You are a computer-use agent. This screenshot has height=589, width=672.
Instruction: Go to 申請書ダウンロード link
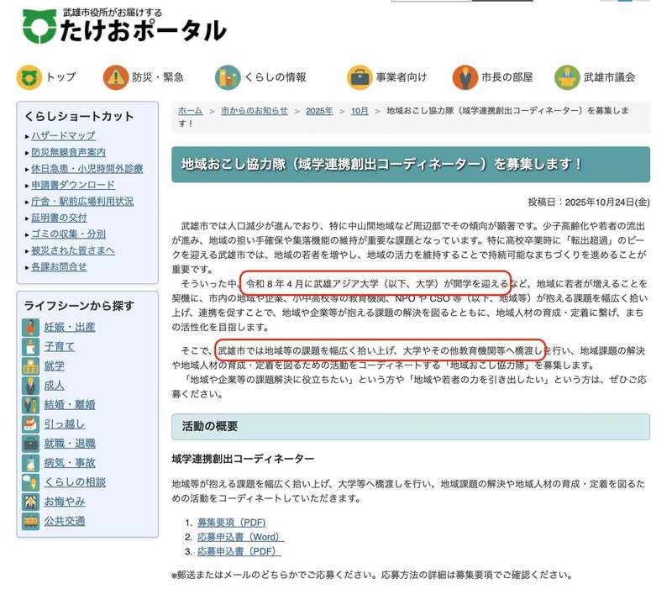73,185
